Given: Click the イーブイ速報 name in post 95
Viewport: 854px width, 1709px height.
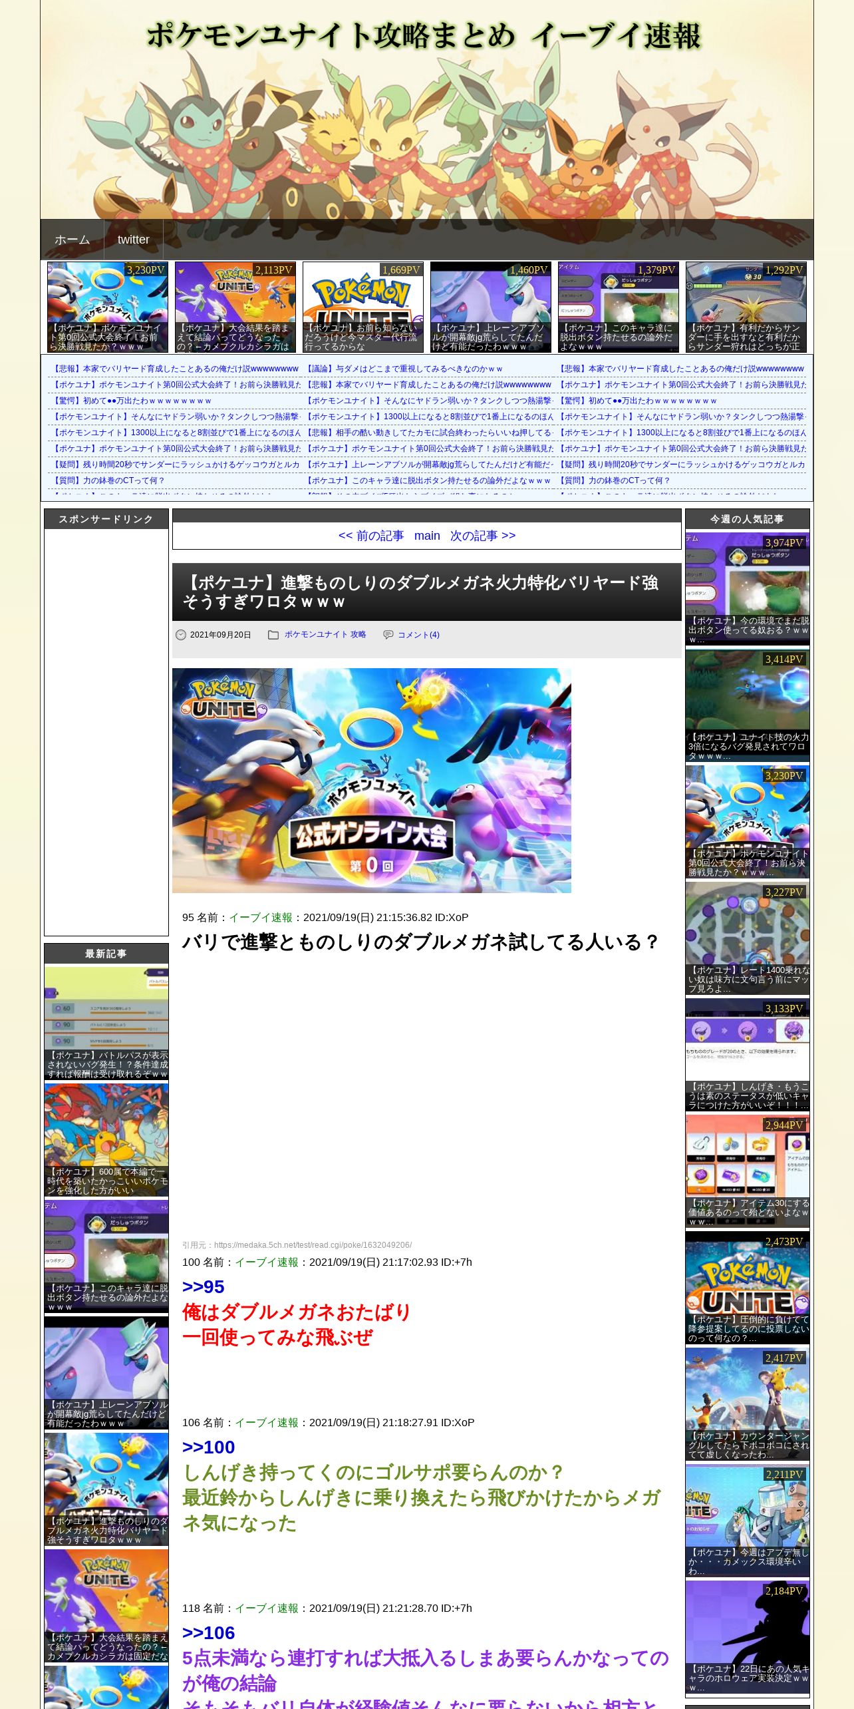Looking at the screenshot, I should [261, 918].
